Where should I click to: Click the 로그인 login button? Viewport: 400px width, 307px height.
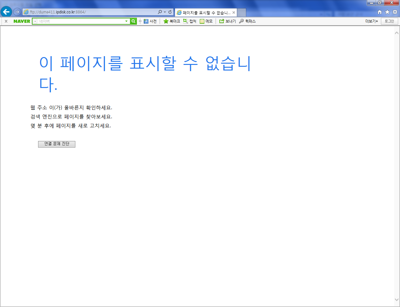[389, 21]
